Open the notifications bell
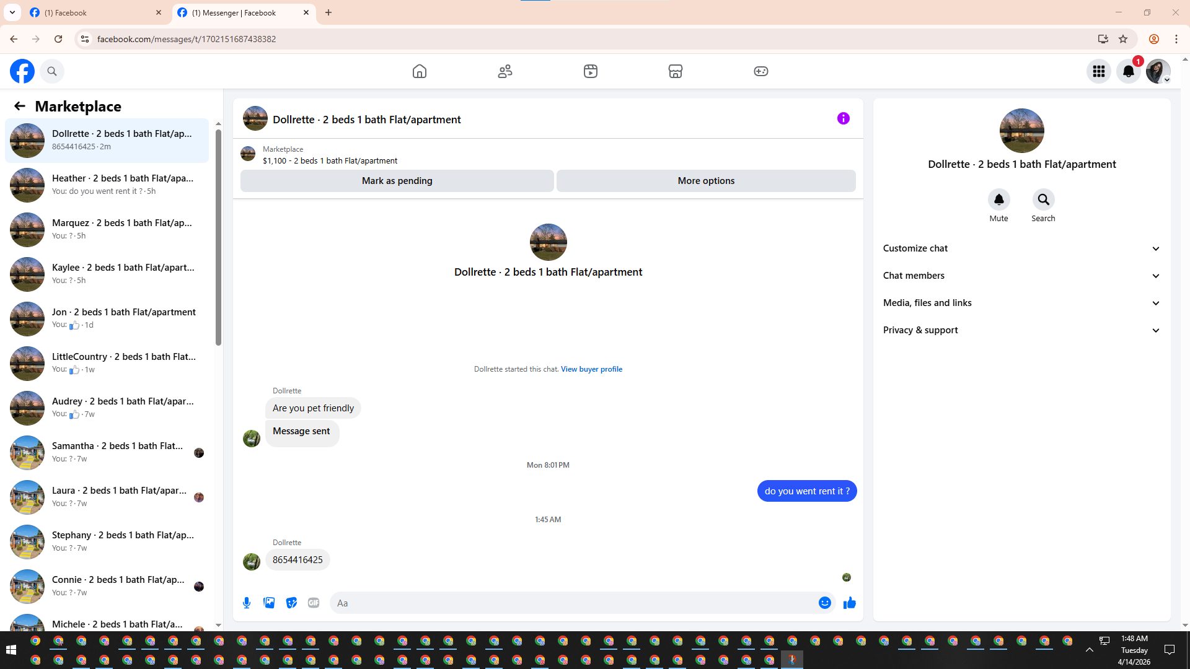 click(1128, 71)
